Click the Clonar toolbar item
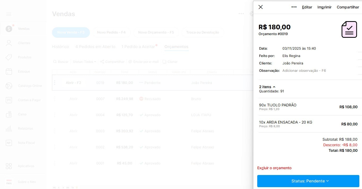362x189 pixels. 170,62
